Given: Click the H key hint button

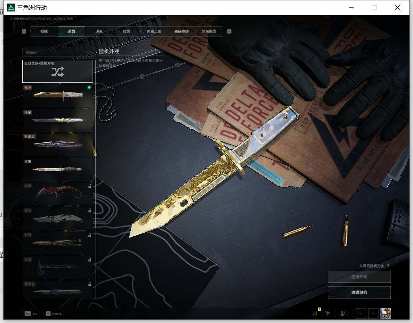Looking at the screenshot, I should [54, 313].
